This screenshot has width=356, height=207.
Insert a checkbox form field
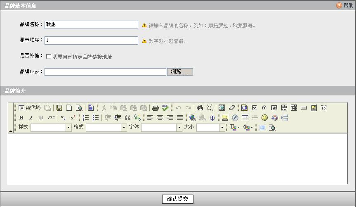click(255, 107)
